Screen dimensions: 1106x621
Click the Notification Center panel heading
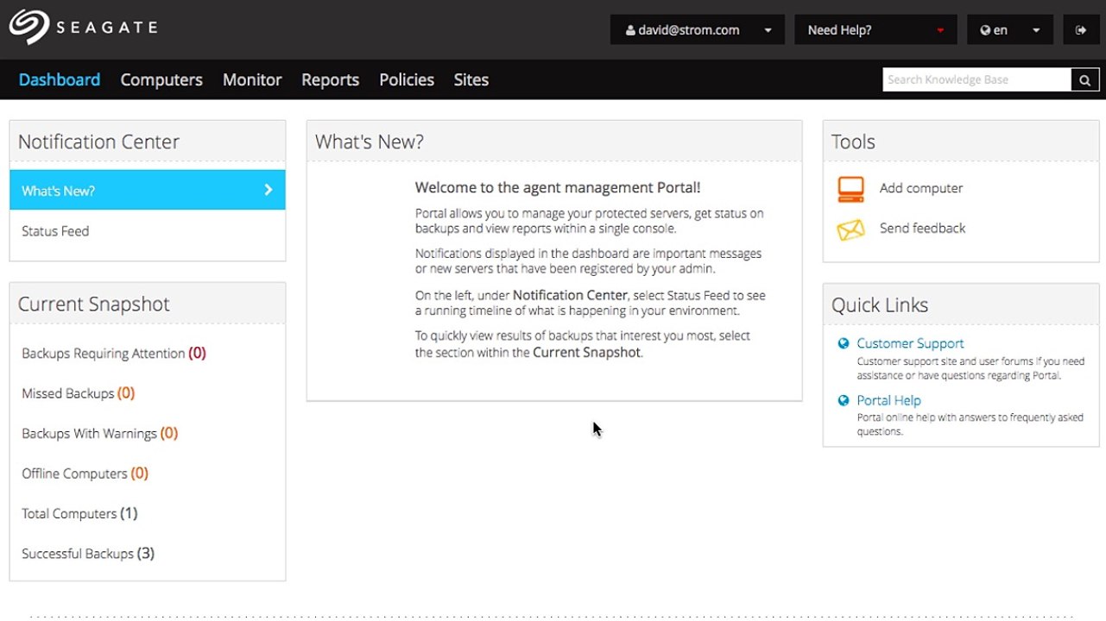click(99, 141)
